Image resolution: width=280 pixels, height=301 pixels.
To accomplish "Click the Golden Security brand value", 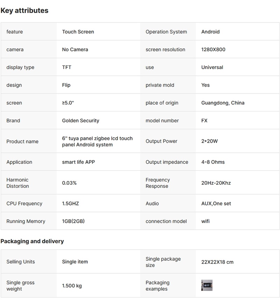I will tap(80, 121).
